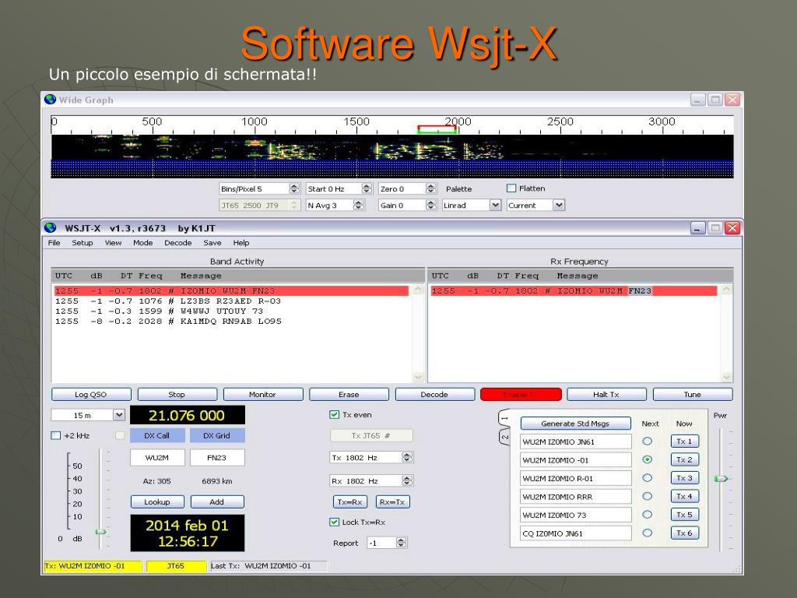Select Next radio for WU2M IZ0MIO 73
Viewport: 797px width, 598px height.
point(647,515)
